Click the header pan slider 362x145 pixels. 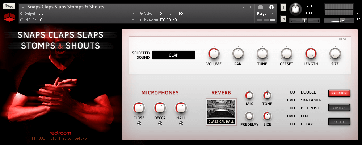(305, 21)
